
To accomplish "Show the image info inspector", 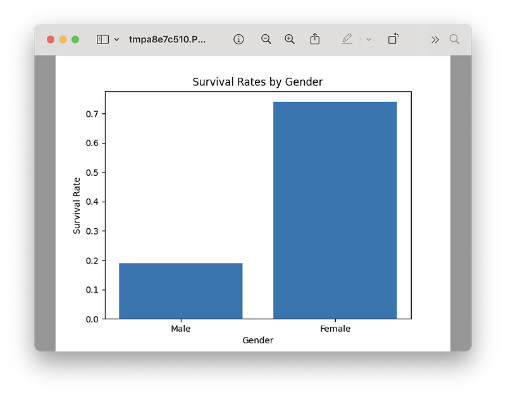I will (238, 39).
